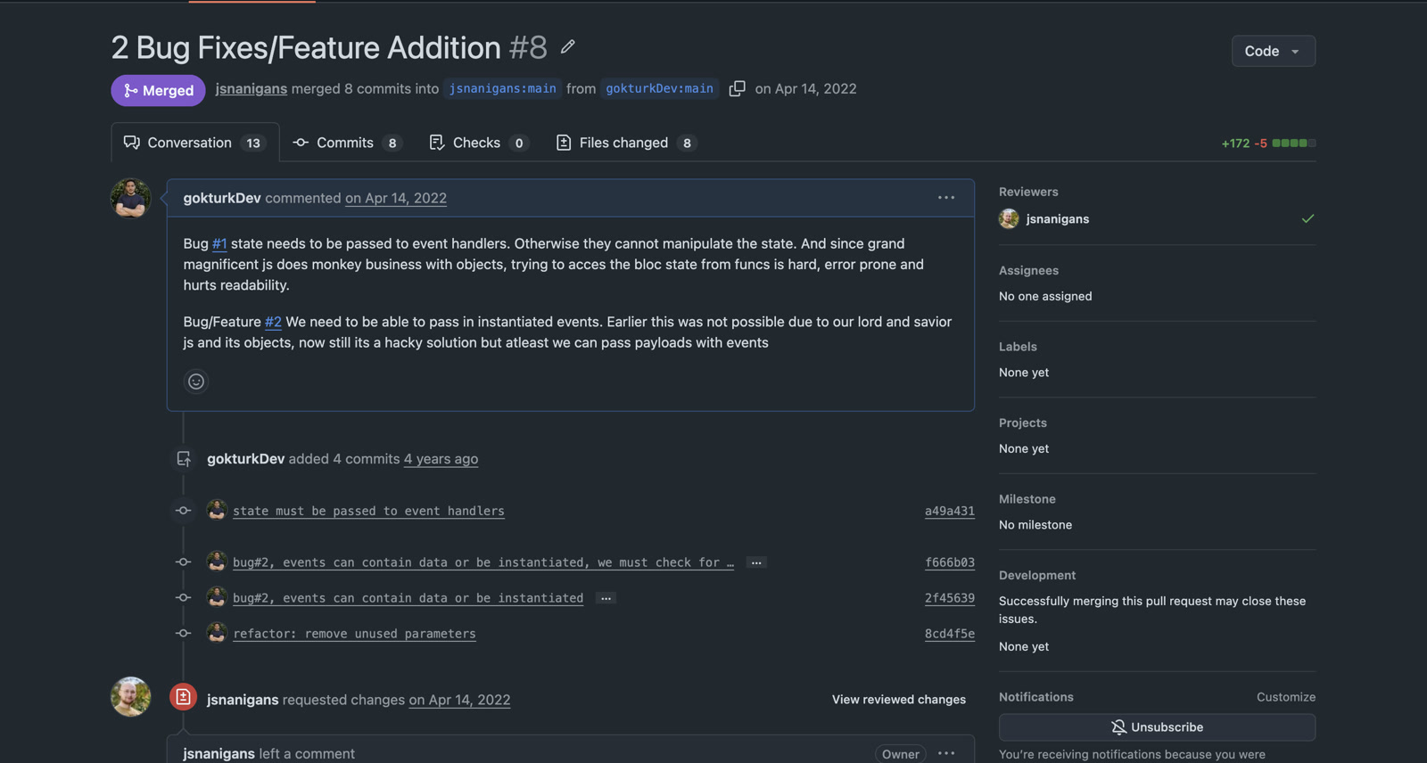Click View reviewed changes
This screenshot has height=763, width=1427.
tap(898, 700)
